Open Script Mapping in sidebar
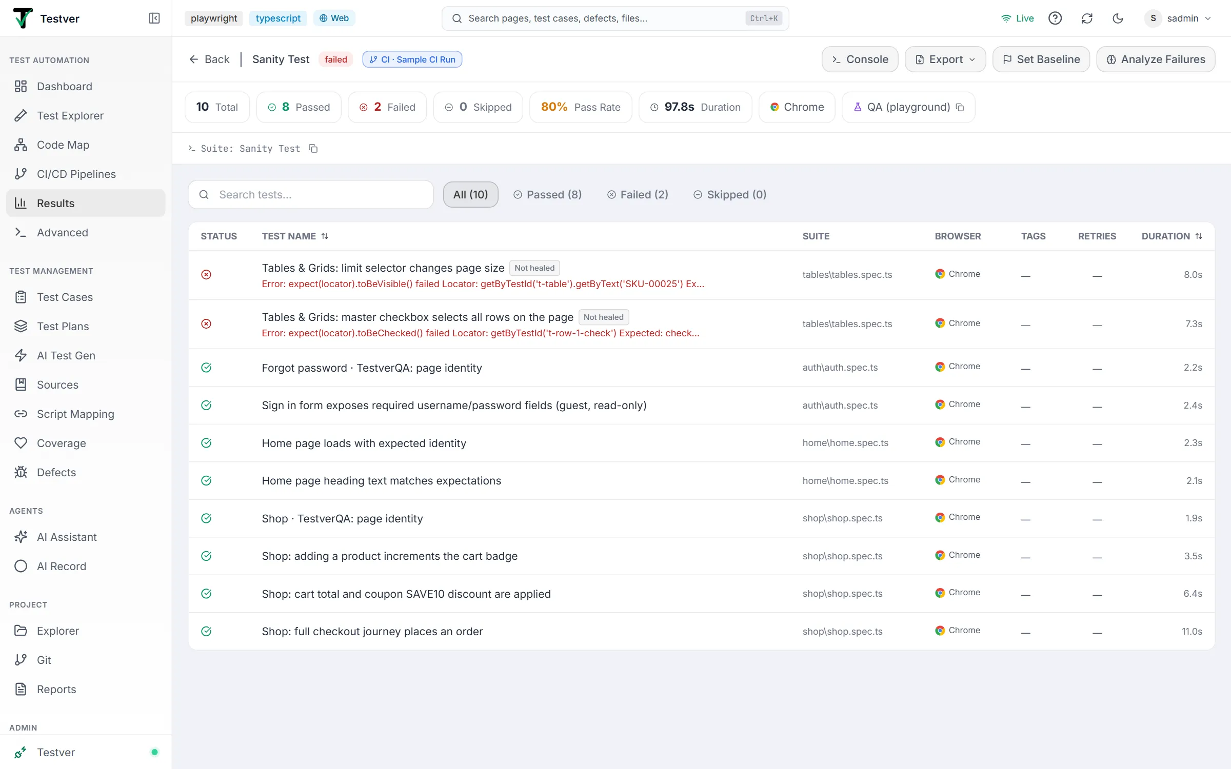 [86, 414]
